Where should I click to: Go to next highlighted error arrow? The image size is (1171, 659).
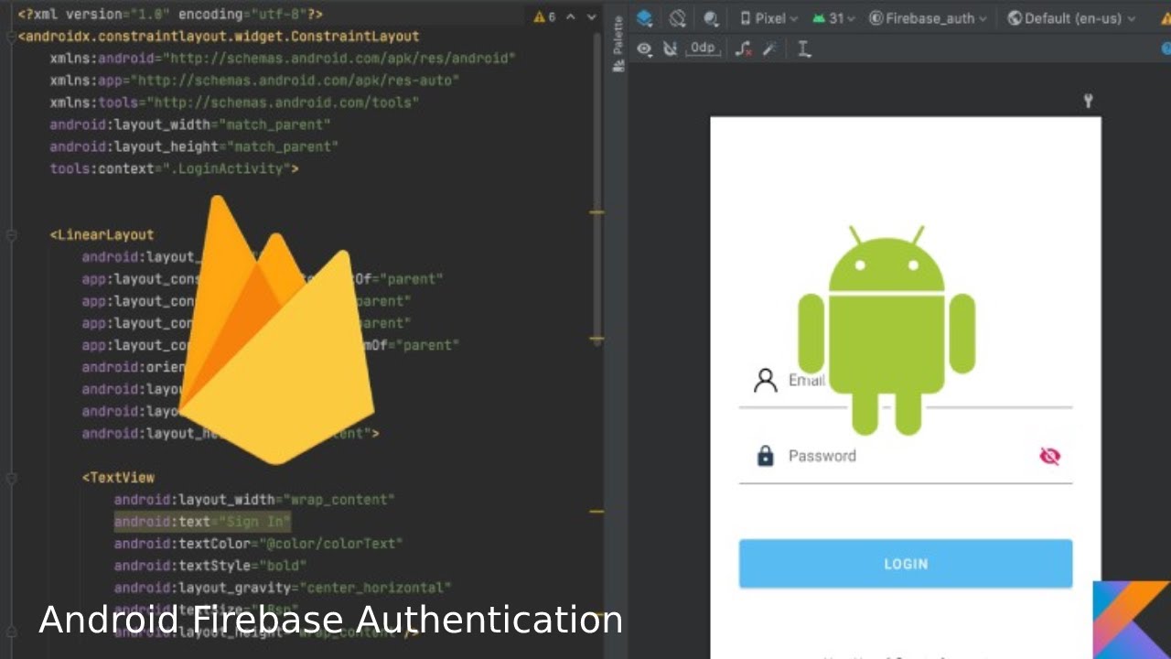point(592,16)
